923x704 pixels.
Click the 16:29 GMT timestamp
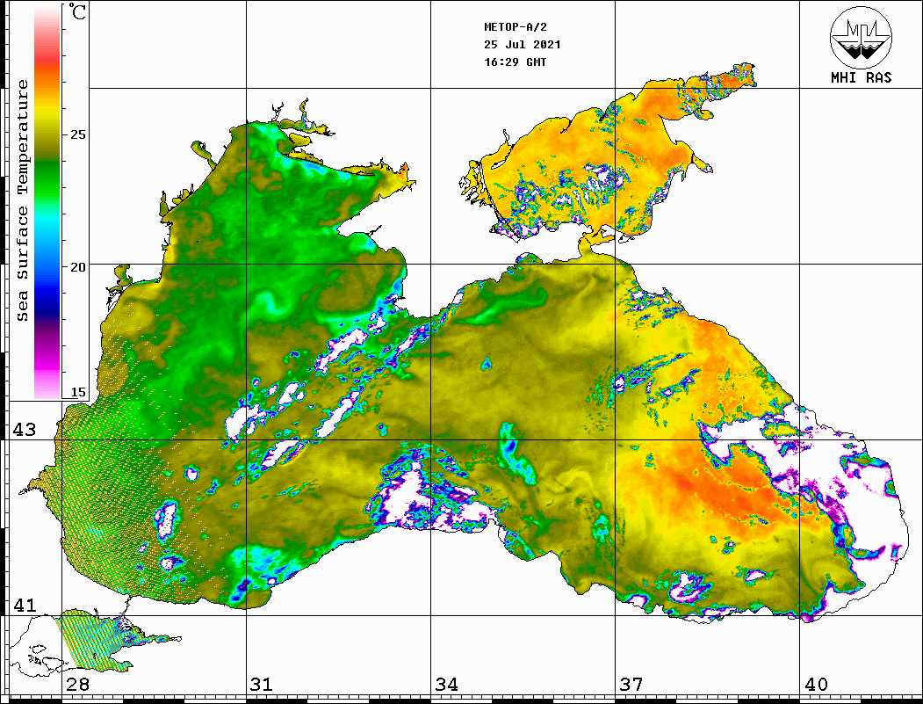click(515, 62)
